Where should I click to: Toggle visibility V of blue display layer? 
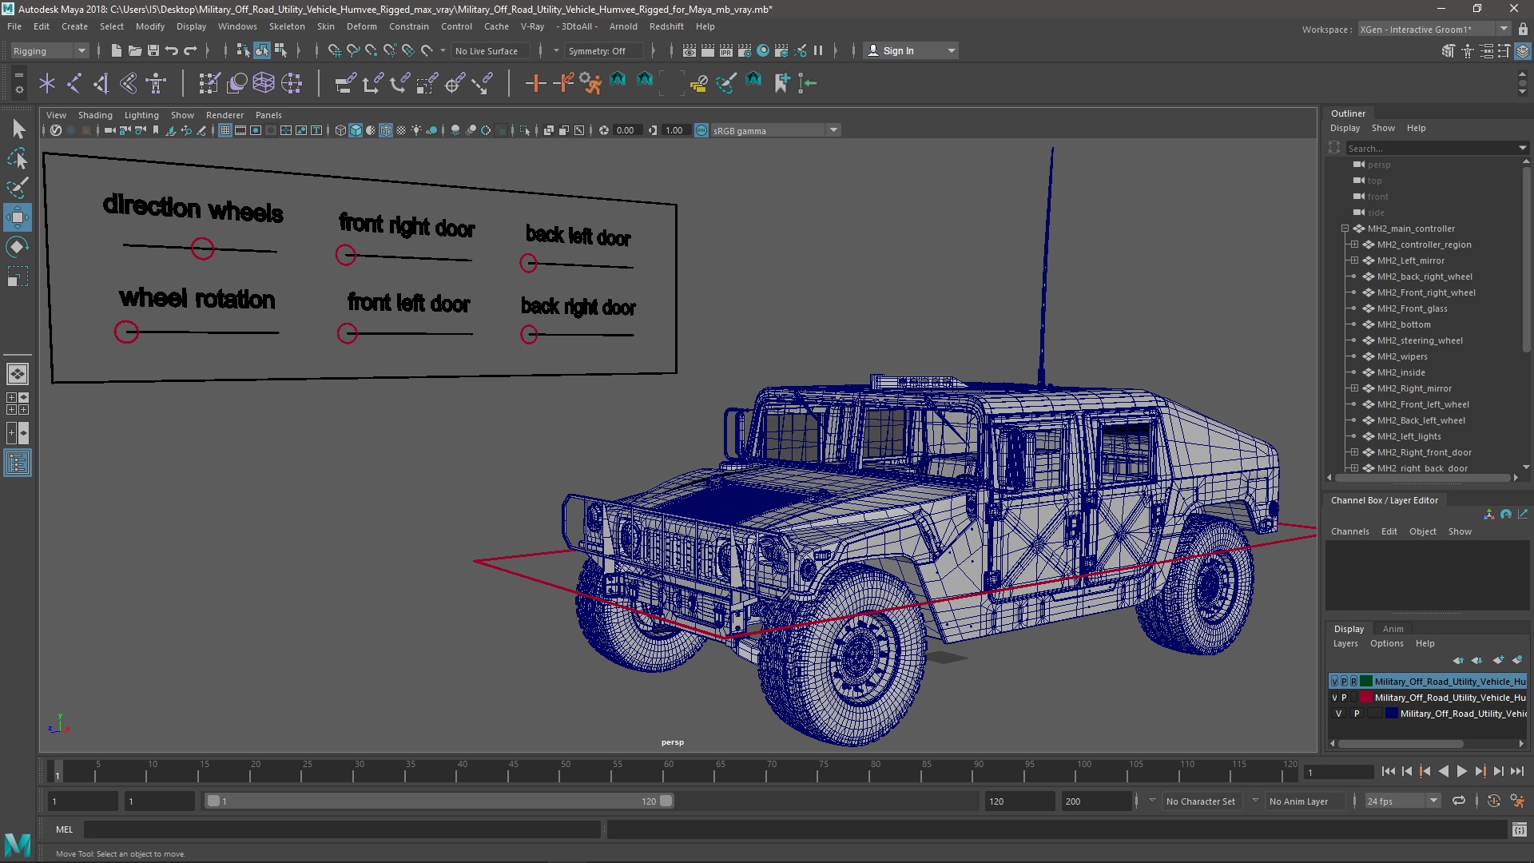click(1339, 714)
